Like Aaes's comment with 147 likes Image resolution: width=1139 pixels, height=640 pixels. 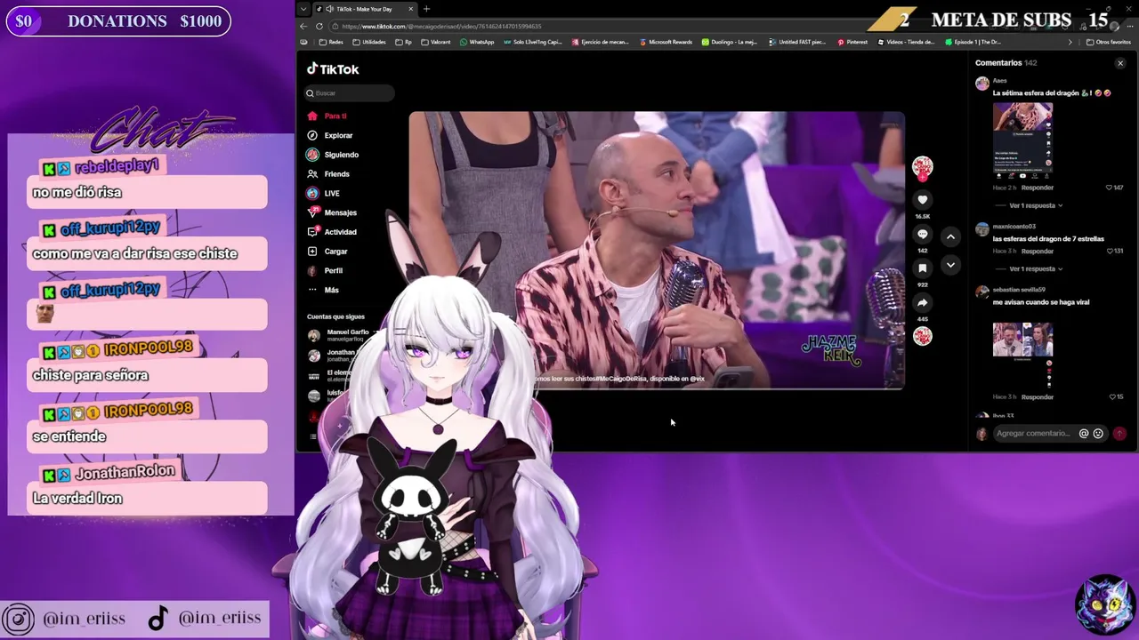point(1110,188)
